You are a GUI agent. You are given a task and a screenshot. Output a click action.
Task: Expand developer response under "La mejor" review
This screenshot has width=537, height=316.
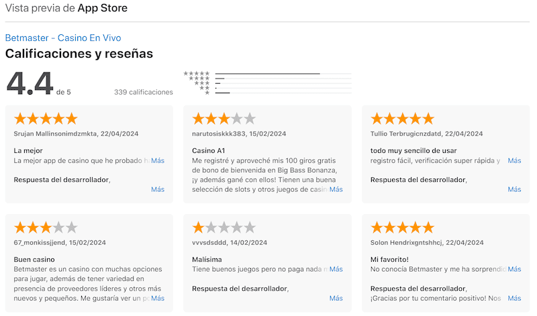[x=158, y=189]
